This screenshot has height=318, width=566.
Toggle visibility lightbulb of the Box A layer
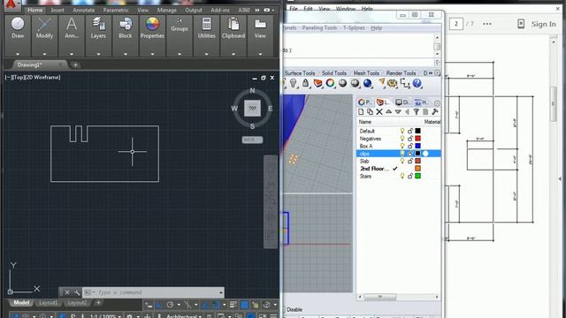click(x=402, y=146)
